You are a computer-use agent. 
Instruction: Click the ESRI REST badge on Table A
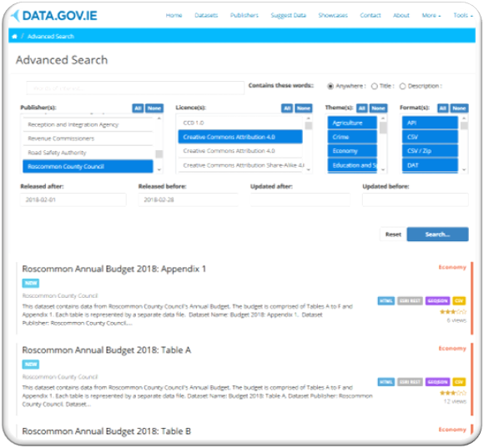point(410,382)
